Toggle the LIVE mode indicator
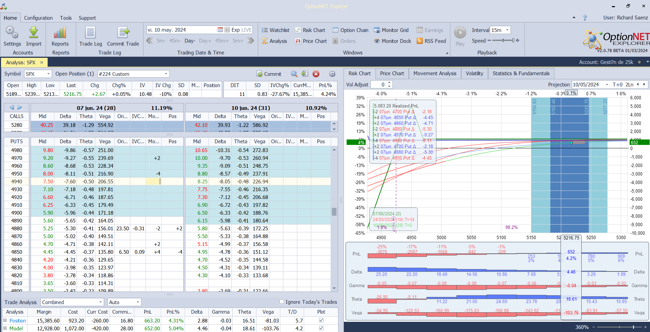Viewport: 650px width, 332px height. pyautogui.click(x=247, y=30)
